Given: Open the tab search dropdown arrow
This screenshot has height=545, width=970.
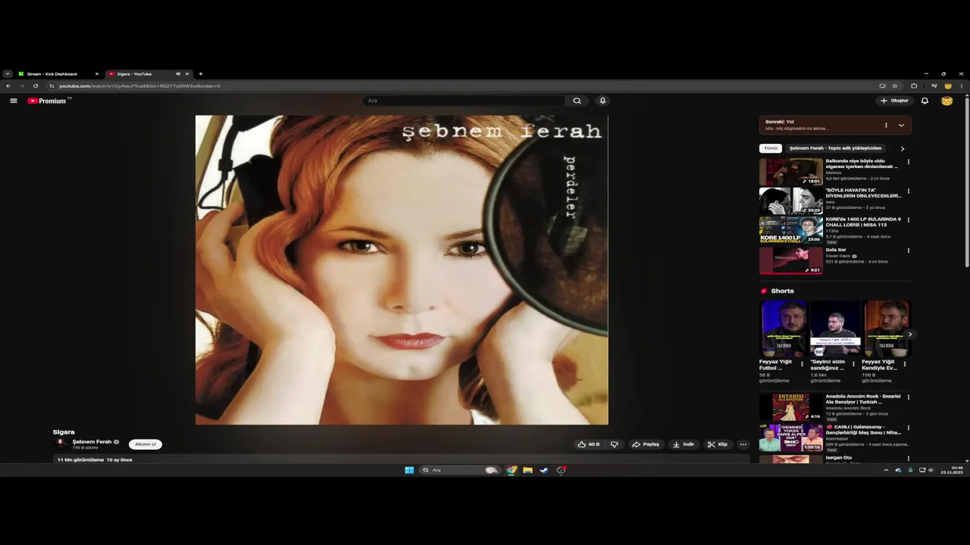Looking at the screenshot, I should point(7,74).
